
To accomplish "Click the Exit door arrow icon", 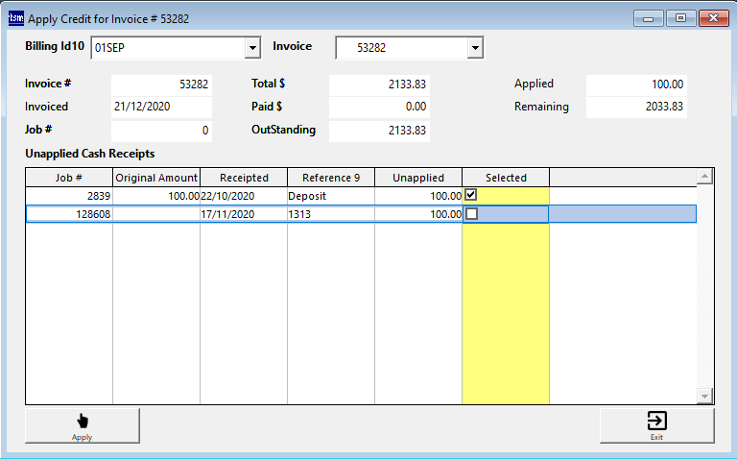I will [x=656, y=421].
